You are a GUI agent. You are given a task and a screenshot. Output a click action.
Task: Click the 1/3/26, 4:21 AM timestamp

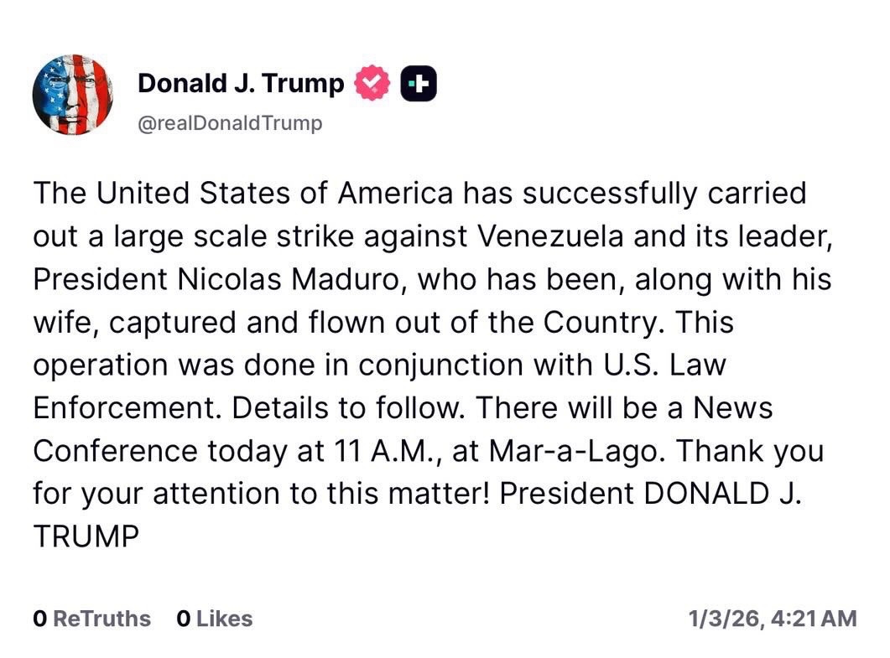pyautogui.click(x=772, y=619)
